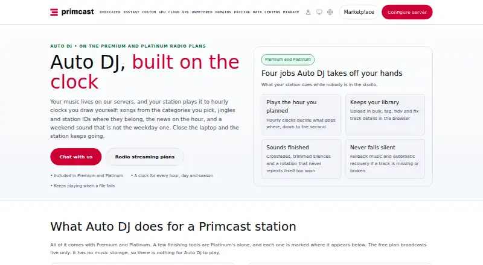The width and height of the screenshot is (483, 265).
Task: Click the Chat with us button
Action: point(76,157)
